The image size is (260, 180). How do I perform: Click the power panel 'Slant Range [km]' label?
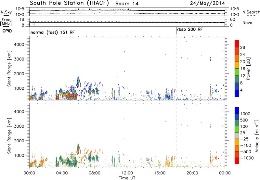pos(9,69)
